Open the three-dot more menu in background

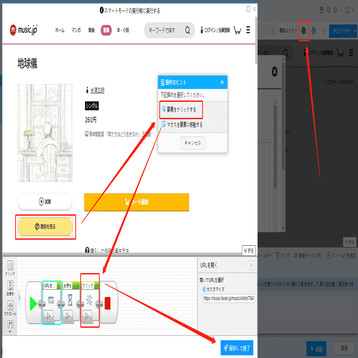coord(323,31)
